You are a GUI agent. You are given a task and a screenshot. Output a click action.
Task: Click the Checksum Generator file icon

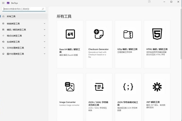tap(99, 34)
